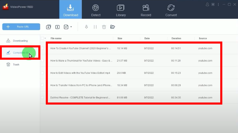The image size is (238, 133).
Task: Click the four-squares apps icon in title bar
Action: pos(213,4)
